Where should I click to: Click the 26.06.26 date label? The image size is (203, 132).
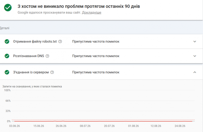click(x=61, y=126)
